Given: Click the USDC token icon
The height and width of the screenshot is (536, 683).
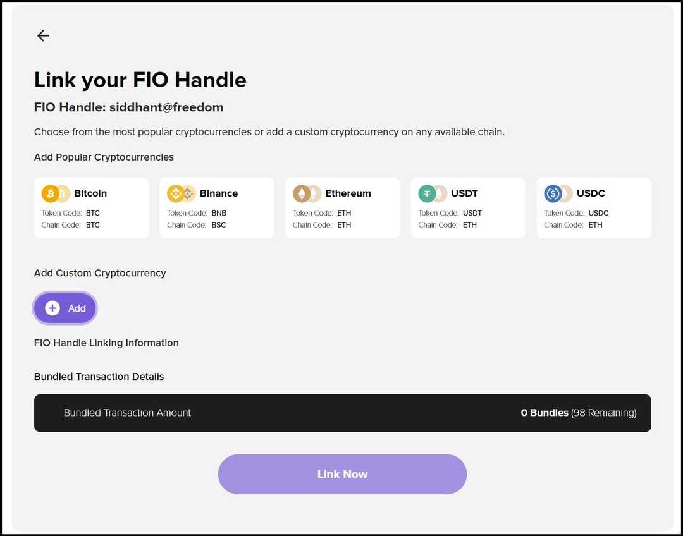Looking at the screenshot, I should [554, 193].
